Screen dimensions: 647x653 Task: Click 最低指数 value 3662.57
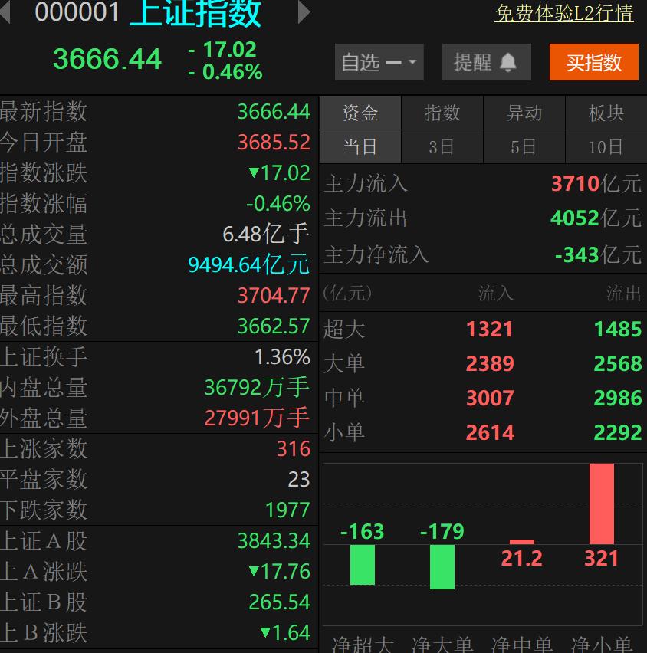(274, 326)
